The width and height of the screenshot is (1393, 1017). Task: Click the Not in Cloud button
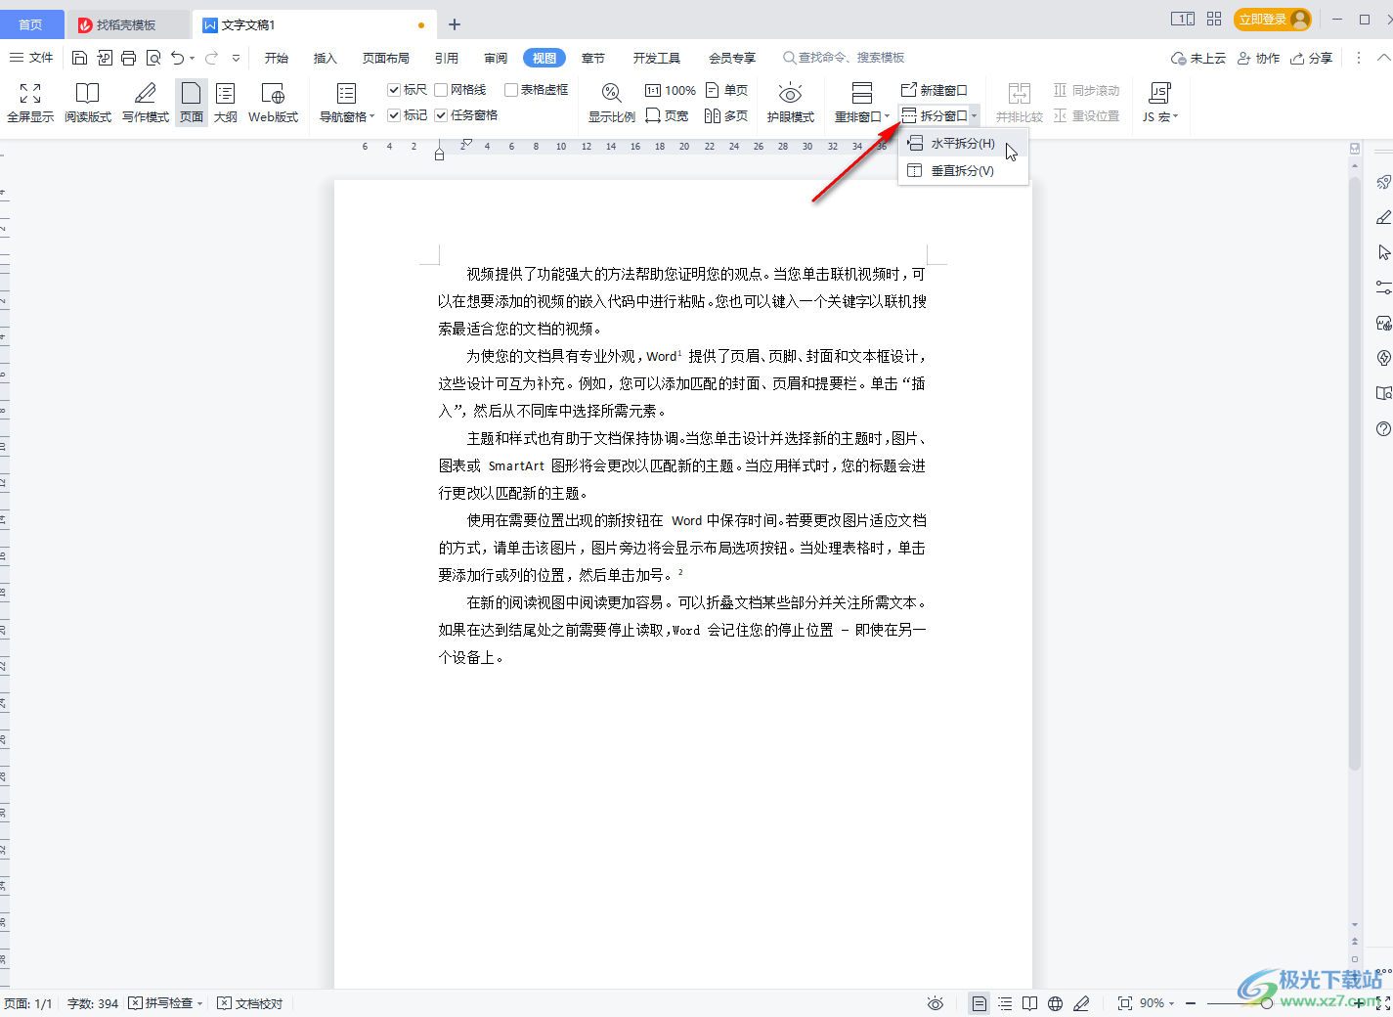coord(1198,58)
